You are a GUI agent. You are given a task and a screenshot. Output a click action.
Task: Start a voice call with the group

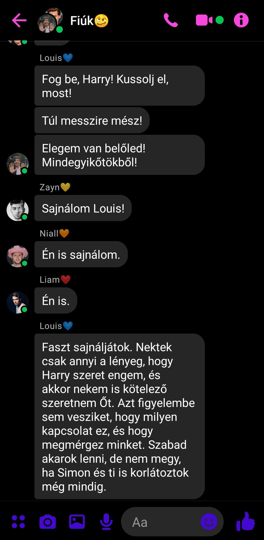tap(171, 20)
